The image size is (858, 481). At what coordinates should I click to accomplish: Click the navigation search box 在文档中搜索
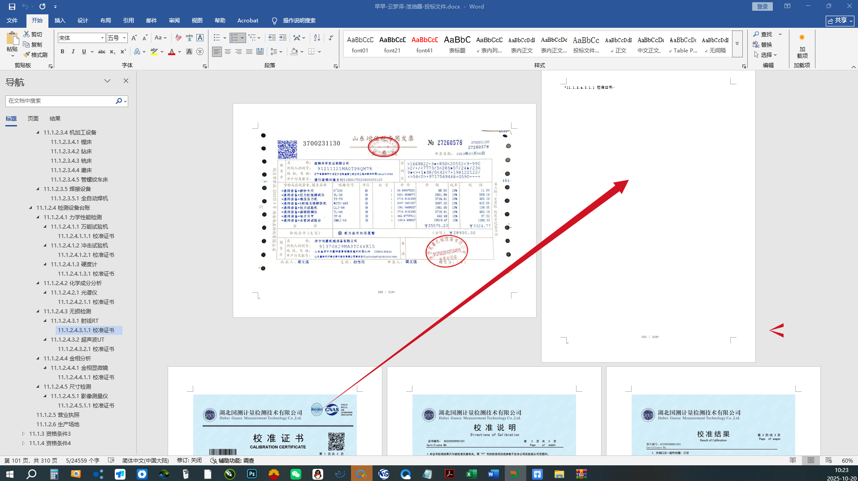point(61,101)
